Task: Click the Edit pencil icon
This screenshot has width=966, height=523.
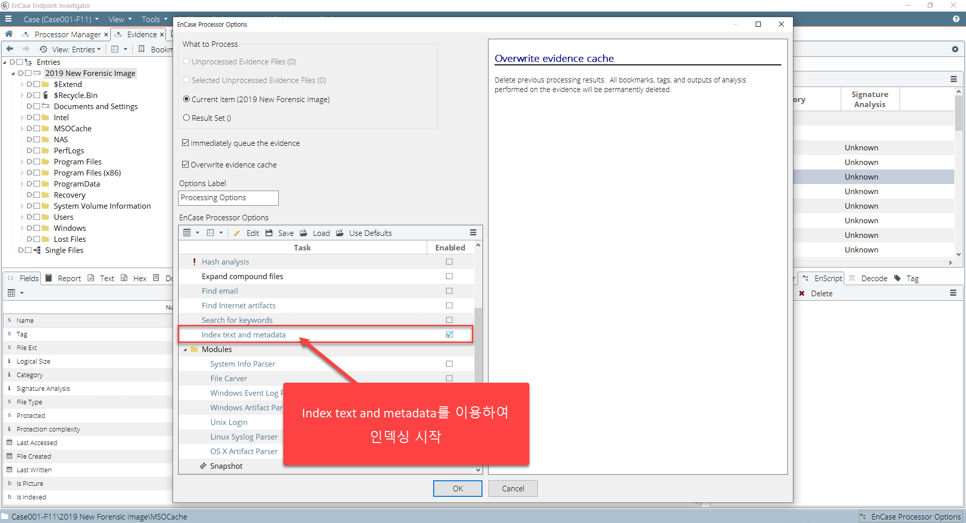Action: (236, 233)
